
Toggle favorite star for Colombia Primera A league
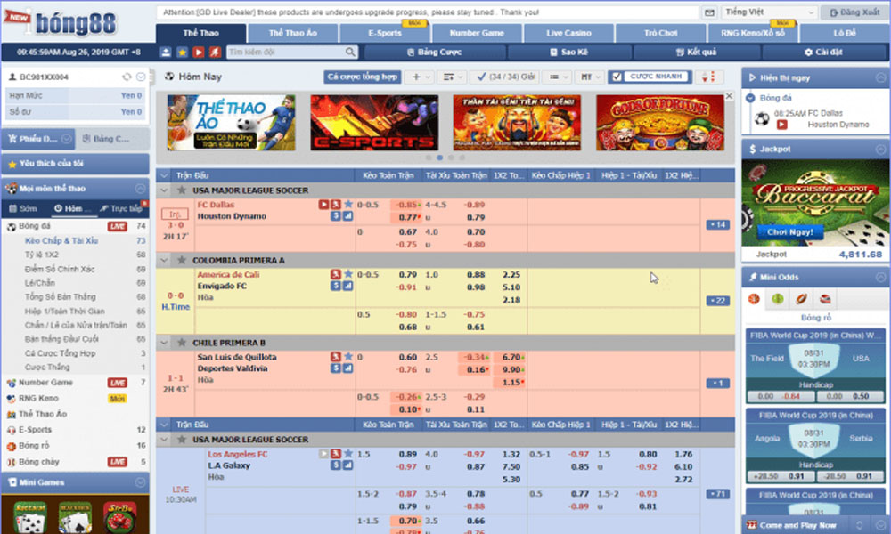[182, 260]
